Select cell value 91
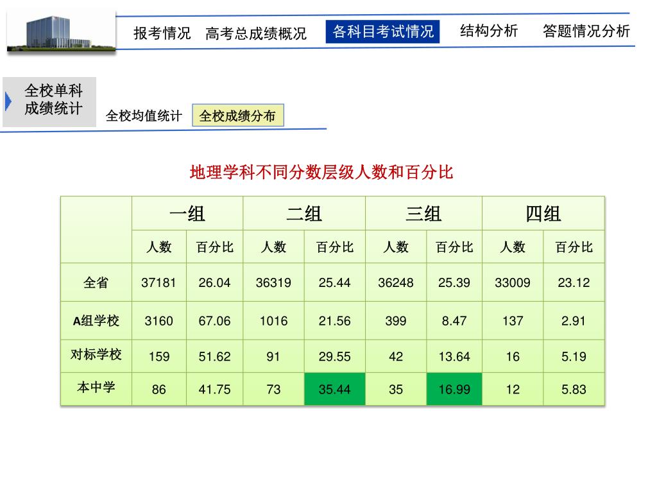 tap(273, 357)
